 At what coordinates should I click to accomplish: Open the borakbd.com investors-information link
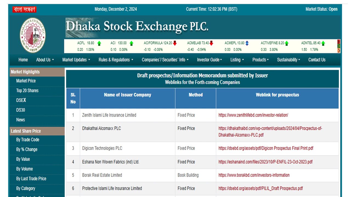(x=254, y=175)
